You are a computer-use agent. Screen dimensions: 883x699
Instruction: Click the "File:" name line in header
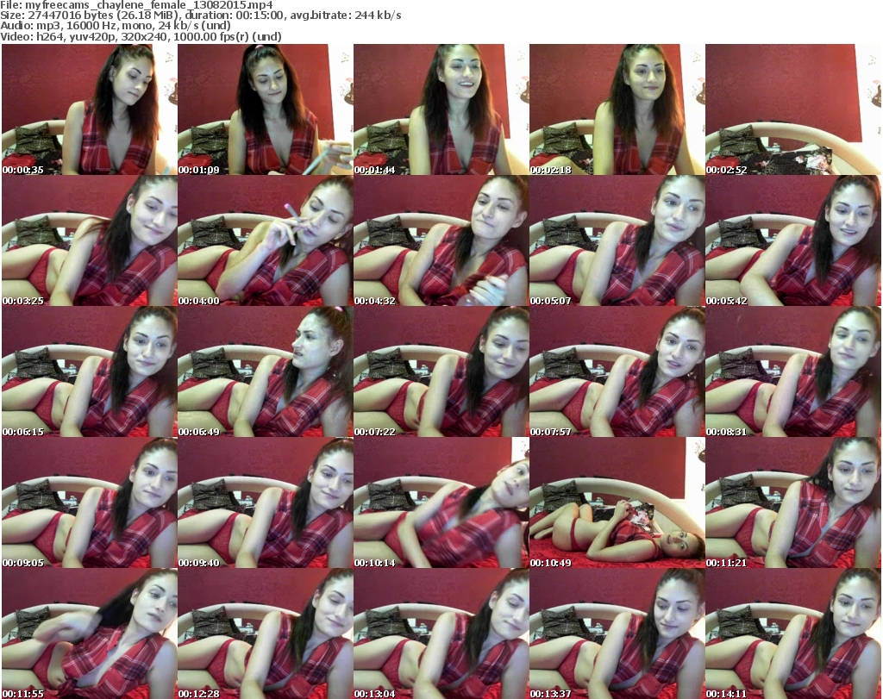[x=137, y=5]
